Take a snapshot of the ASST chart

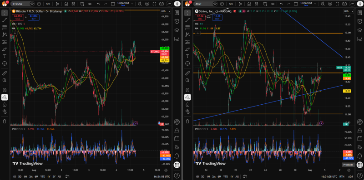click(x=344, y=4)
